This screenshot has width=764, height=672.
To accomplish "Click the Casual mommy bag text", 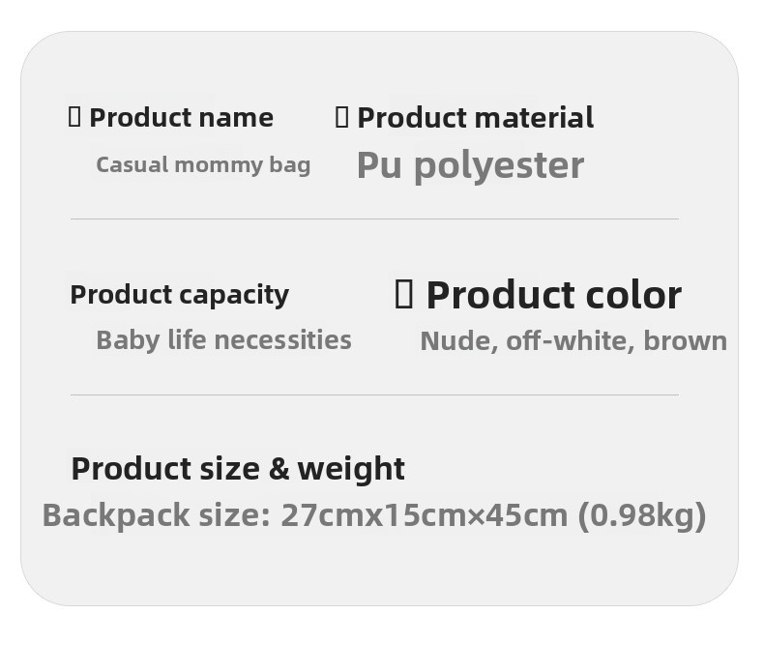I will [203, 164].
